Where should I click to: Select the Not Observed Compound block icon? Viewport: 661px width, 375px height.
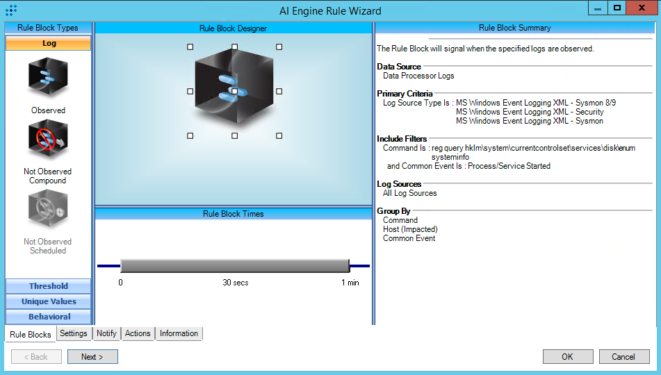(x=48, y=139)
